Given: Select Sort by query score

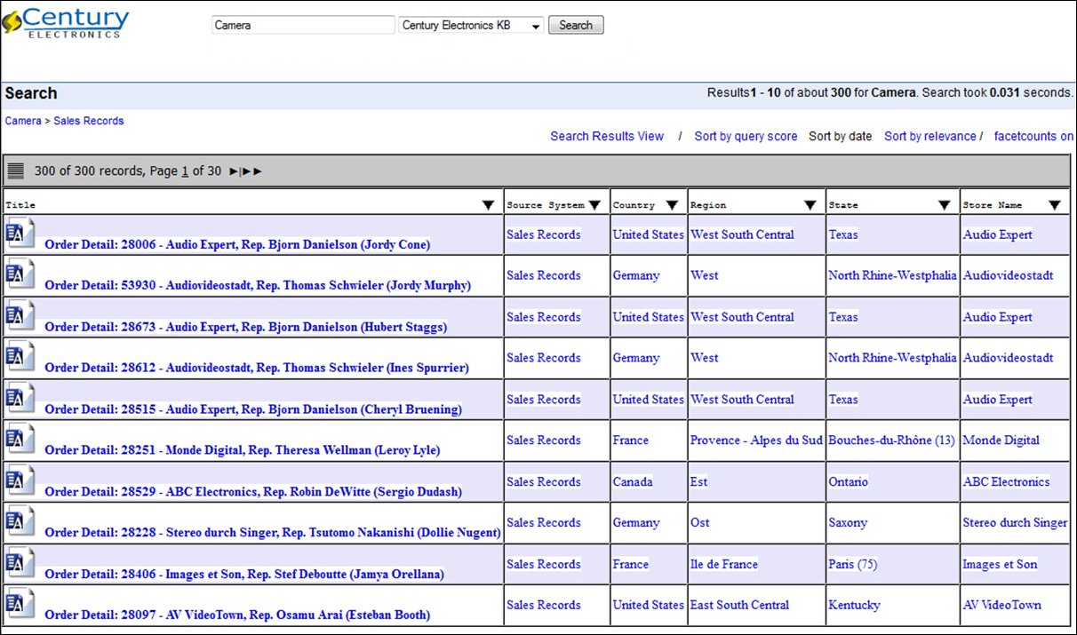Looking at the screenshot, I should click(x=746, y=136).
